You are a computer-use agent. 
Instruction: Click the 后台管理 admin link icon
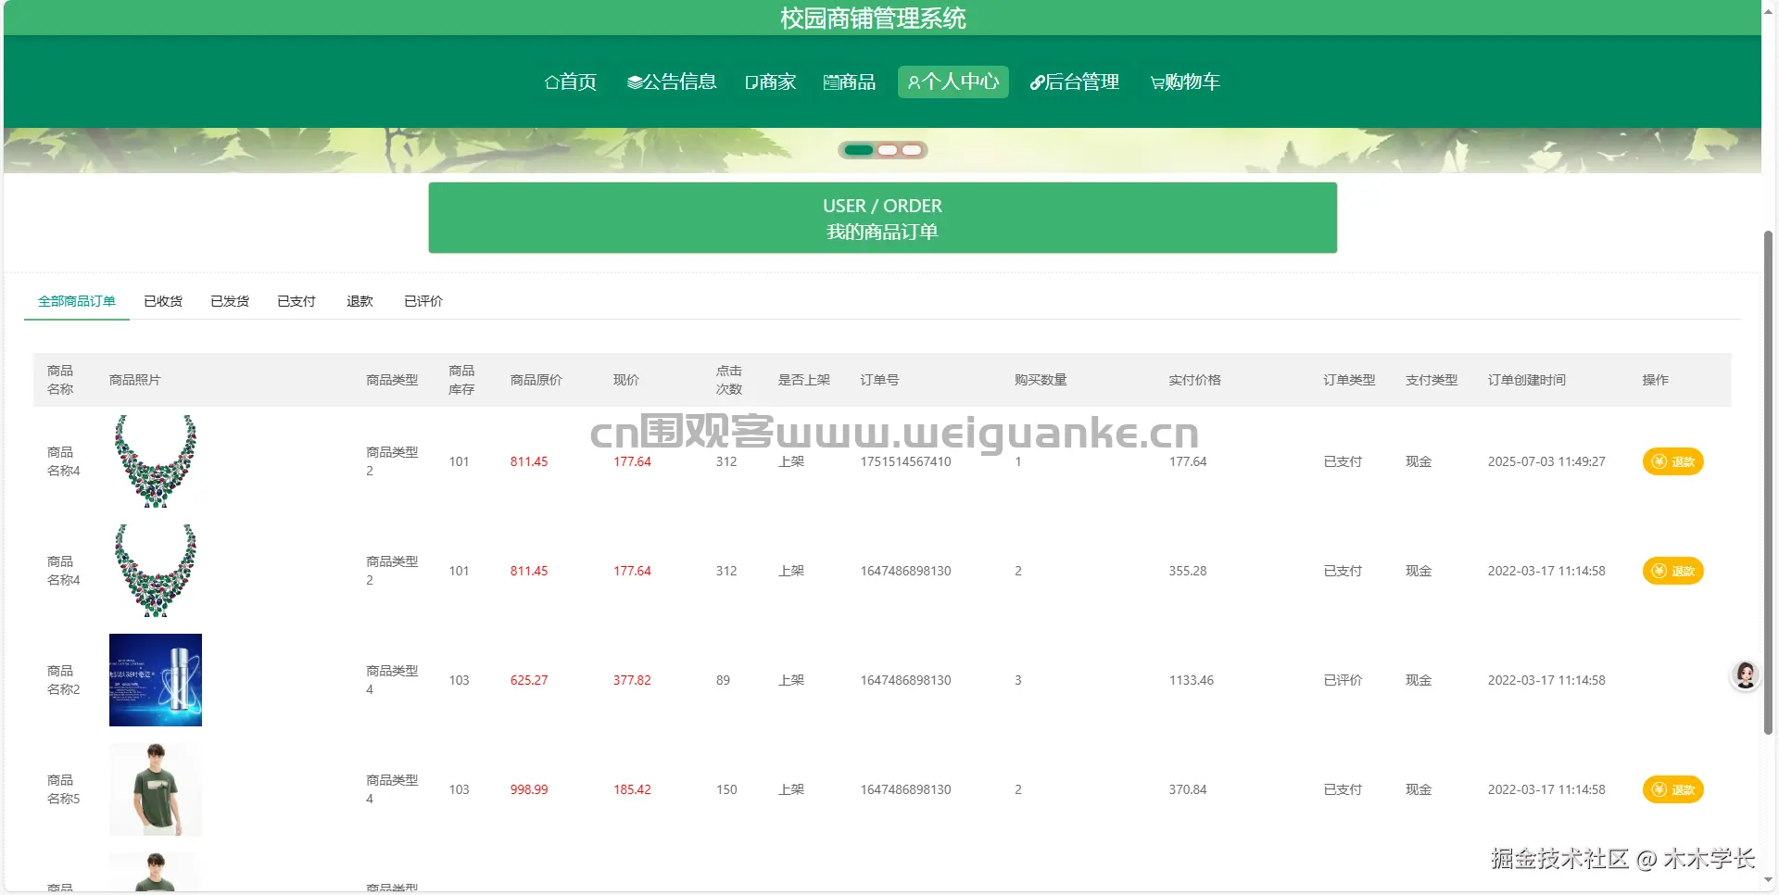coord(1036,82)
